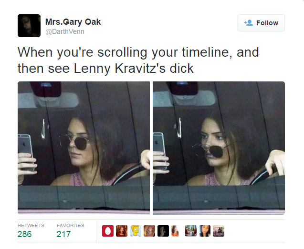
Task: Click the add-person icon inside Follow
Action: (249, 23)
